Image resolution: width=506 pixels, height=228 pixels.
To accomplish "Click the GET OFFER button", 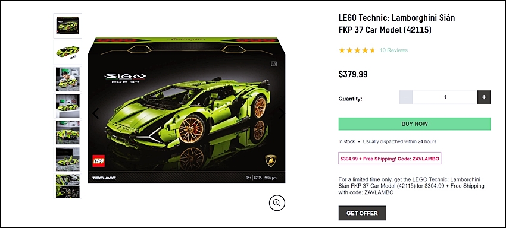I will (362, 213).
